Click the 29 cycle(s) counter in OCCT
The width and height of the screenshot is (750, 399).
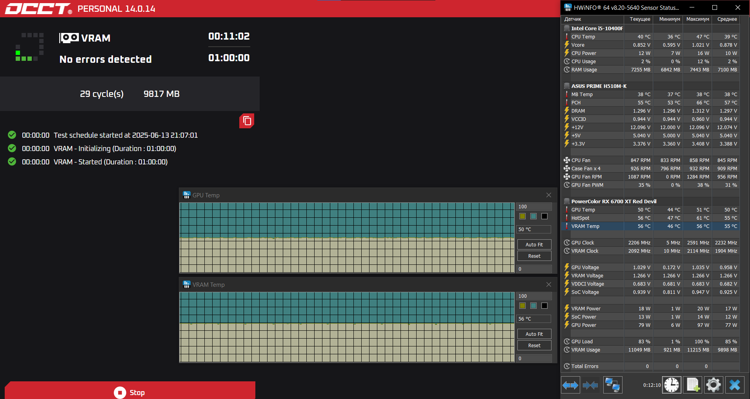point(102,94)
